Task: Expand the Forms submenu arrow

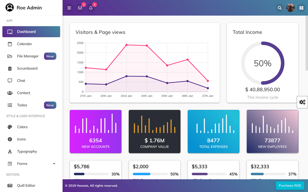Action: pyautogui.click(x=54, y=164)
